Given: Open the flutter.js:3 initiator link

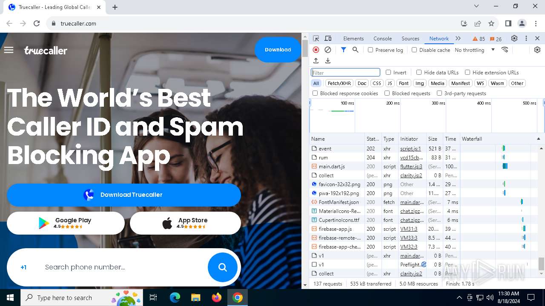Looking at the screenshot, I should tap(411, 167).
